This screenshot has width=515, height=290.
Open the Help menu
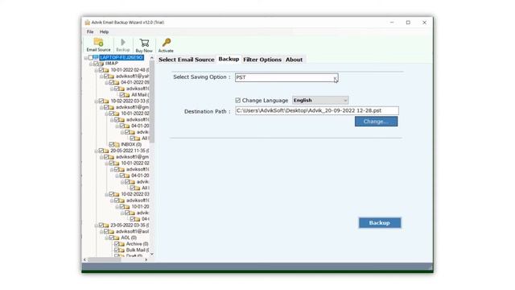point(104,32)
